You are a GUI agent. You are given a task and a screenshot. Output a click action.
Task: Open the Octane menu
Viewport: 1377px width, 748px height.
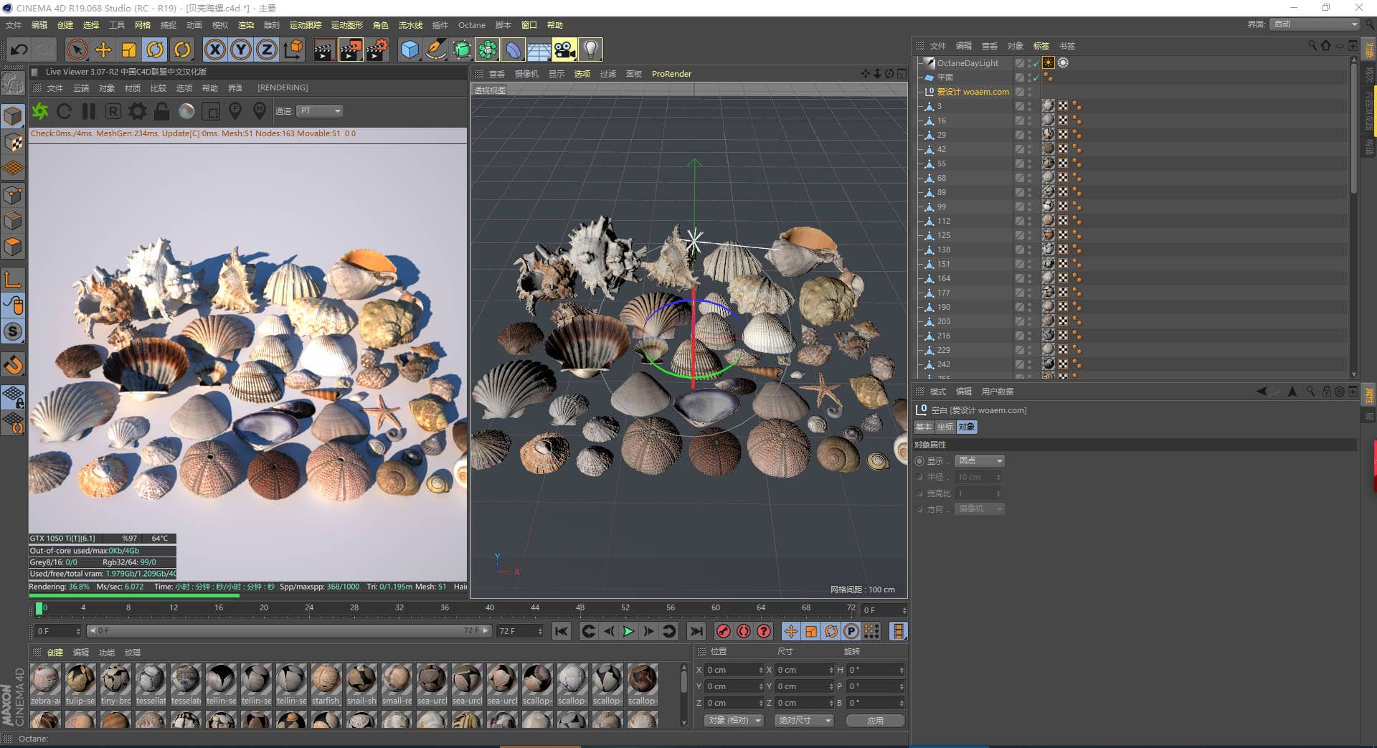472,25
